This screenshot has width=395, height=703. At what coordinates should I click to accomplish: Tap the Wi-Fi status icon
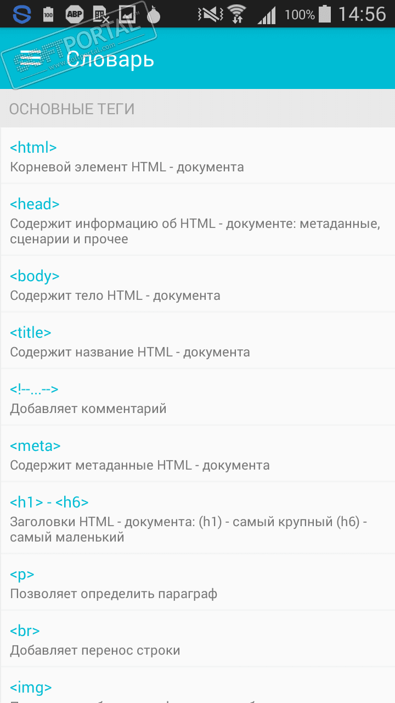(237, 14)
